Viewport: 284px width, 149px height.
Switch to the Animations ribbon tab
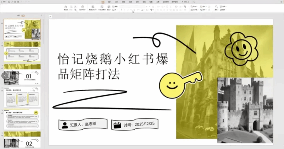pyautogui.click(x=130, y=2)
